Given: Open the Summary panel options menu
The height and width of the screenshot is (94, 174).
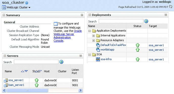Looking at the screenshot, I should click(x=82, y=15).
